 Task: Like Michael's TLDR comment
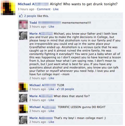point(51,89)
